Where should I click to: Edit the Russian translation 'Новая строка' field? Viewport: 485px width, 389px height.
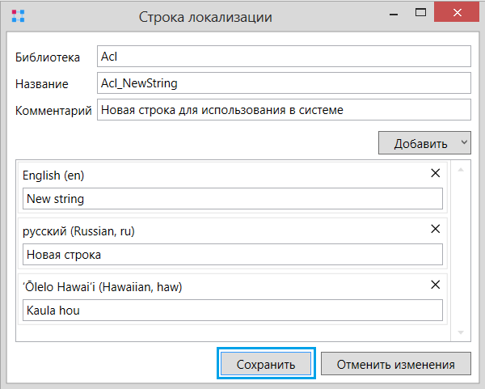click(233, 255)
